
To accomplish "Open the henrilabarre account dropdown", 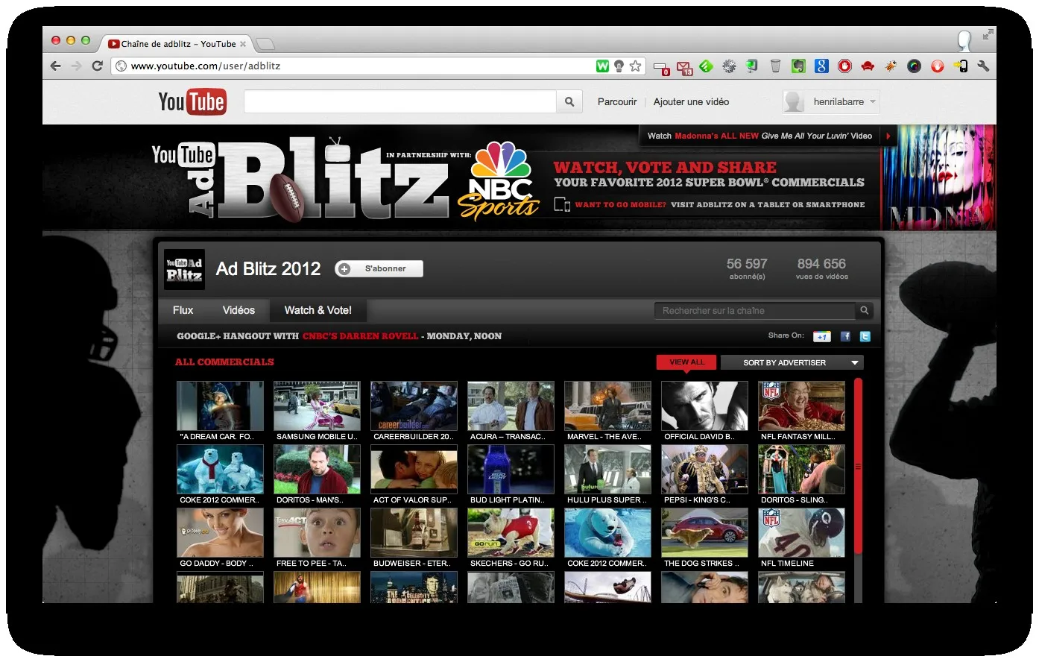I will 830,102.
